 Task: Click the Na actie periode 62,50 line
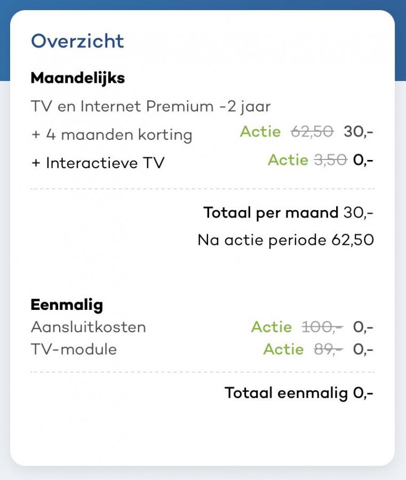285,239
